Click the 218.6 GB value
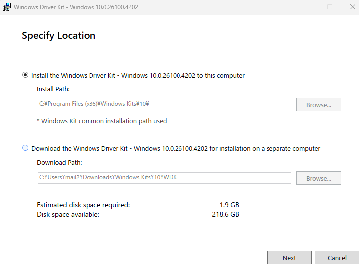Viewport: 359px width, 265px height. point(225,214)
